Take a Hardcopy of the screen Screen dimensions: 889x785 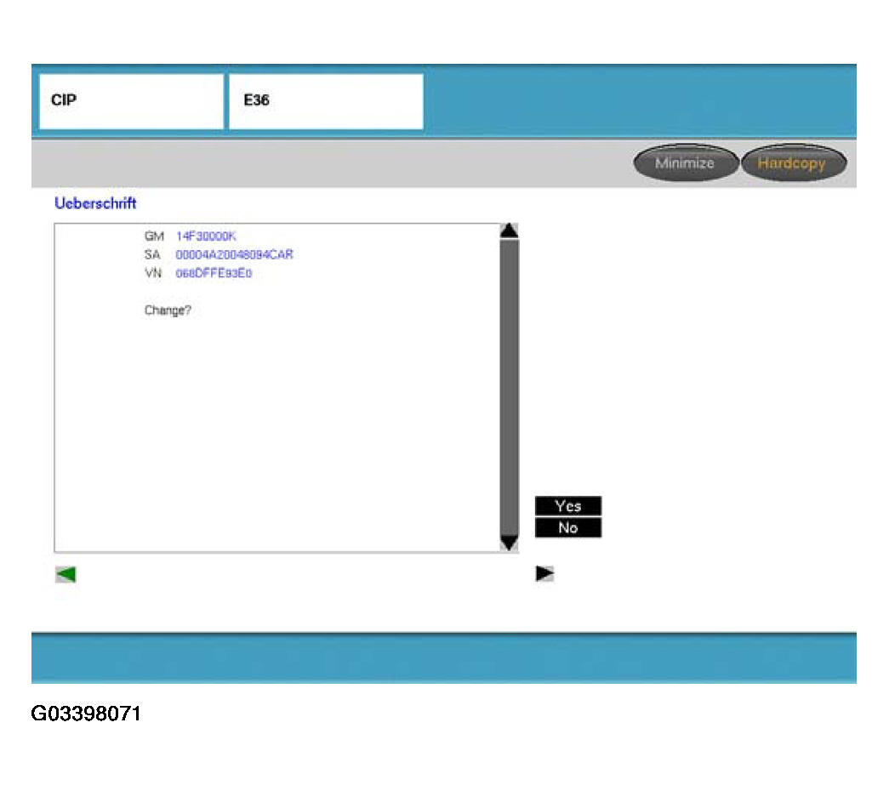coord(792,163)
